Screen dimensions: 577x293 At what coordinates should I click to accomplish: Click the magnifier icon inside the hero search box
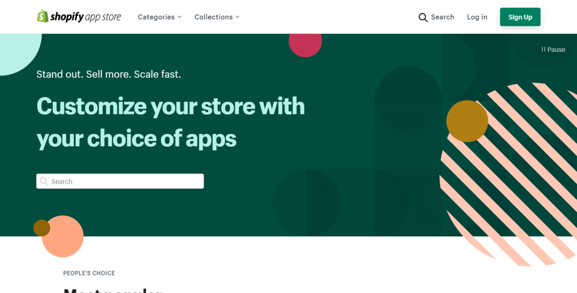tap(44, 181)
